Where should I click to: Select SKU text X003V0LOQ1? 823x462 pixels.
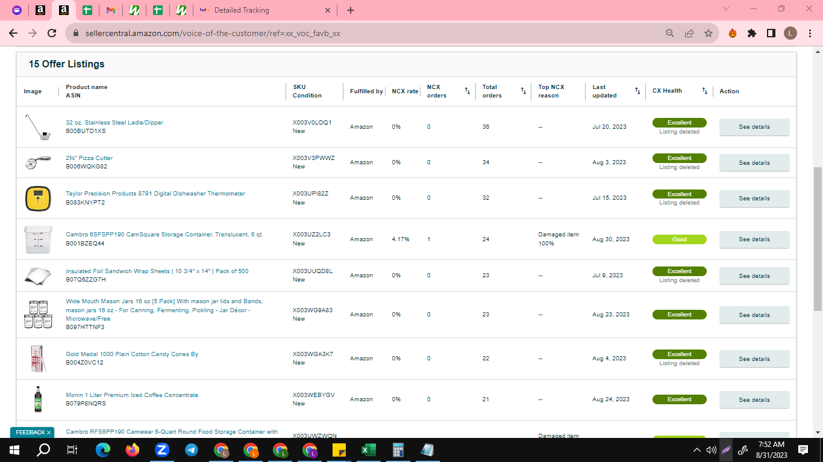click(312, 123)
